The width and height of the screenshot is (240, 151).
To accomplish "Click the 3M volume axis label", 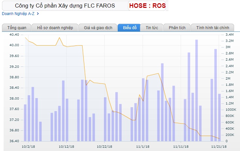I will [x=228, y=47].
